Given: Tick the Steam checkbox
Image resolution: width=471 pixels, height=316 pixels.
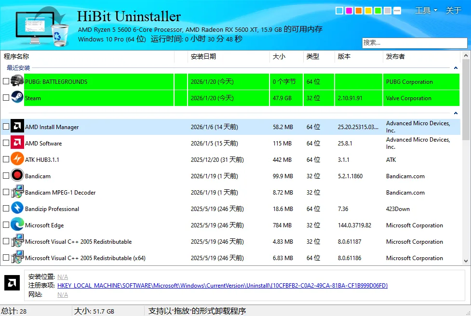Looking at the screenshot, I should (6, 98).
